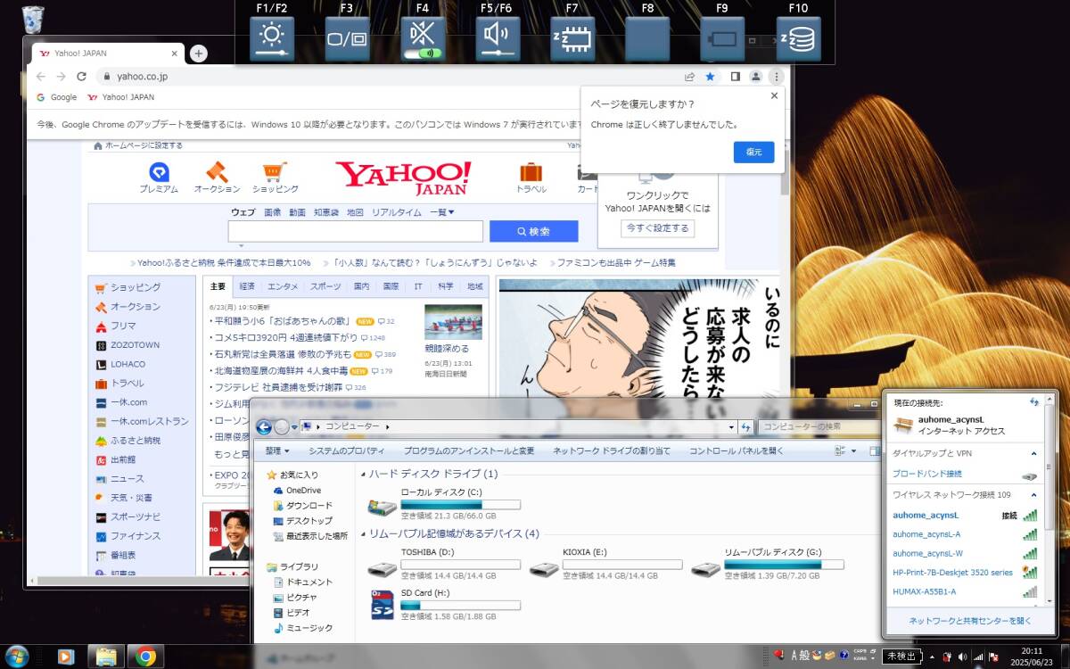Click 復元 to restore Chrome pages
This screenshot has width=1070, height=669.
pos(753,153)
